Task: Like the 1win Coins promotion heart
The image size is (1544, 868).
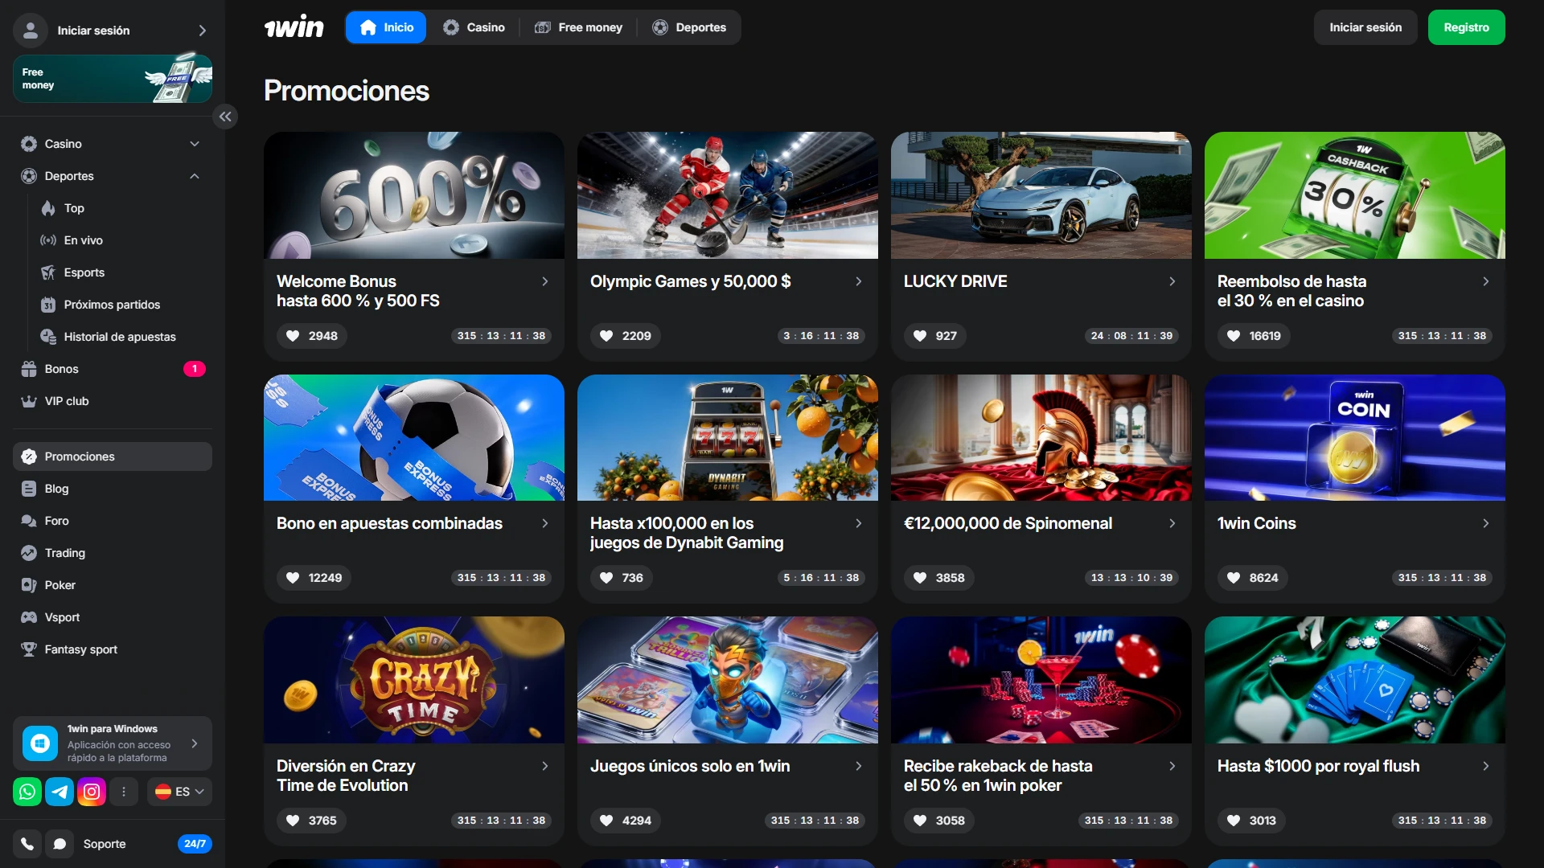Action: [x=1234, y=578]
